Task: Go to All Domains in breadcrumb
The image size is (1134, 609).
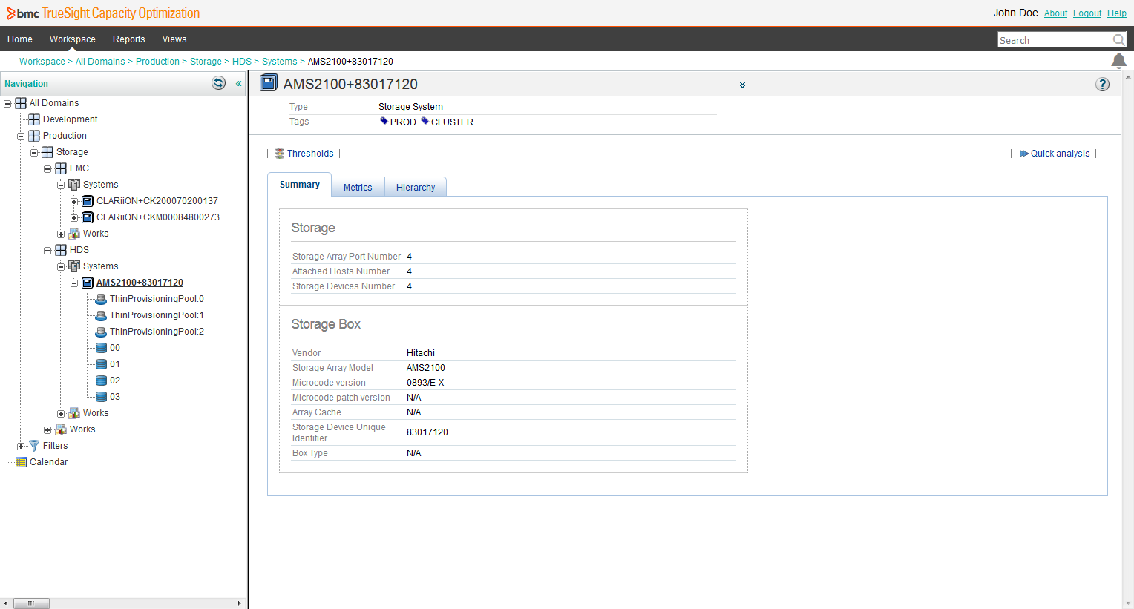Action: pos(100,62)
